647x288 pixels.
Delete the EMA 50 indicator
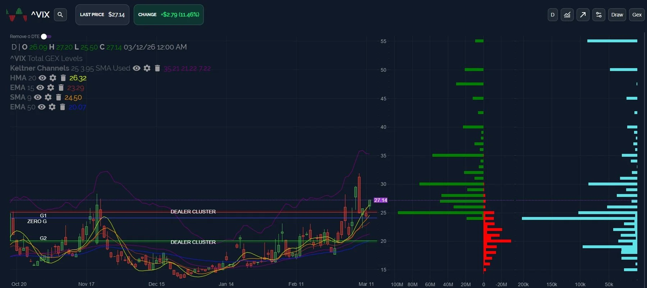pos(62,107)
